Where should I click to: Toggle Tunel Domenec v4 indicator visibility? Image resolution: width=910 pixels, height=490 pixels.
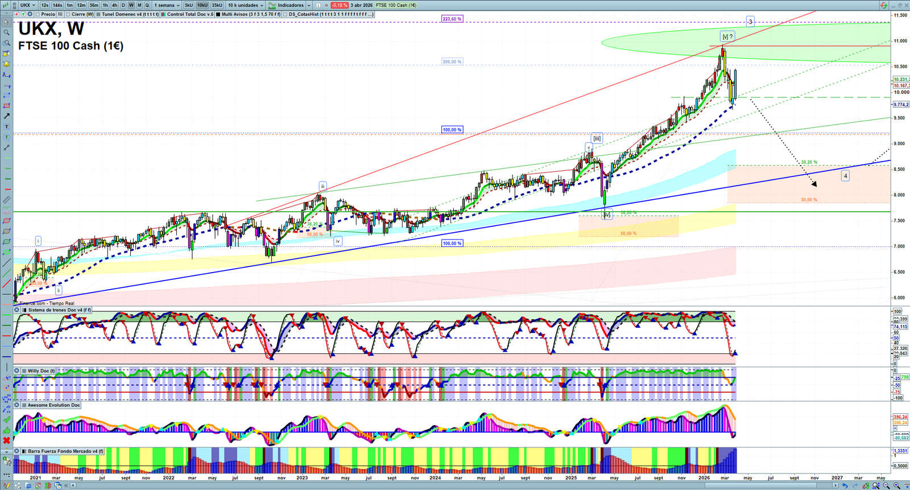pyautogui.click(x=98, y=14)
